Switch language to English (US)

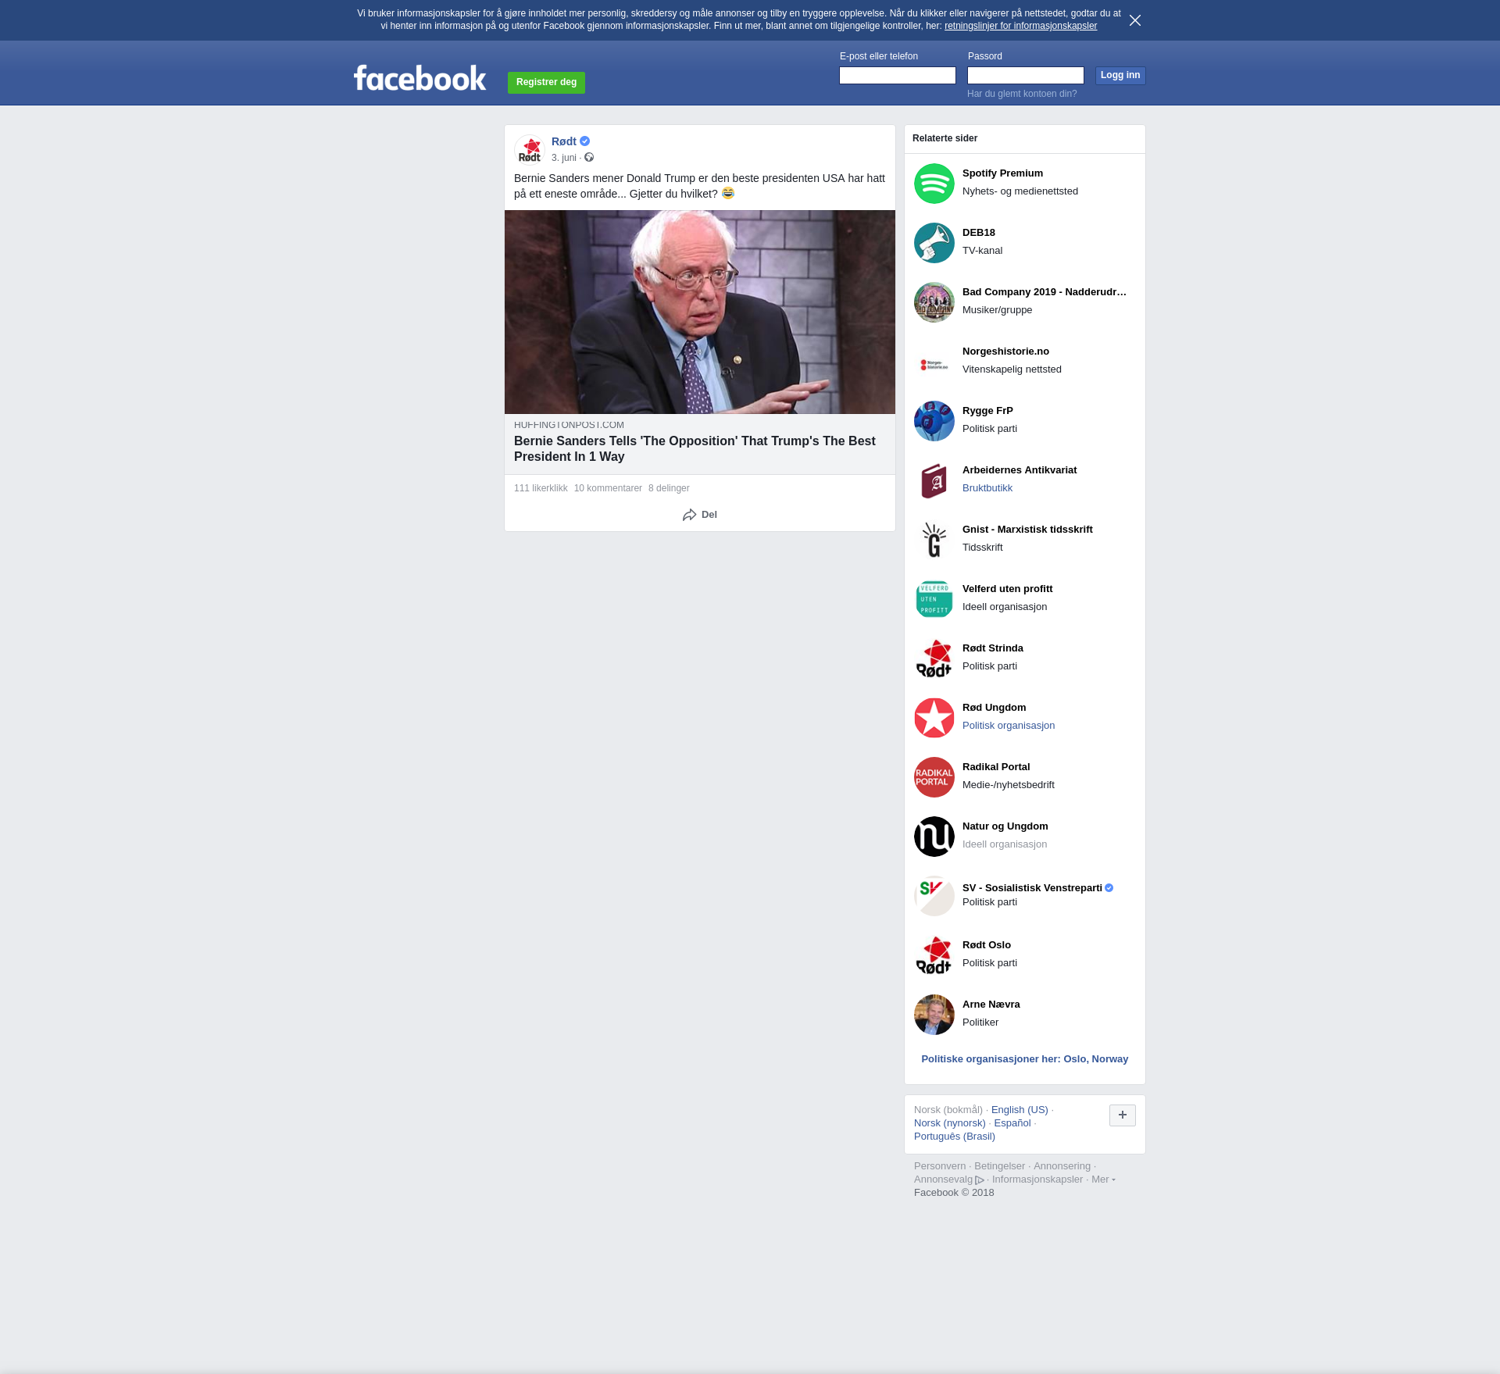(x=1019, y=1110)
